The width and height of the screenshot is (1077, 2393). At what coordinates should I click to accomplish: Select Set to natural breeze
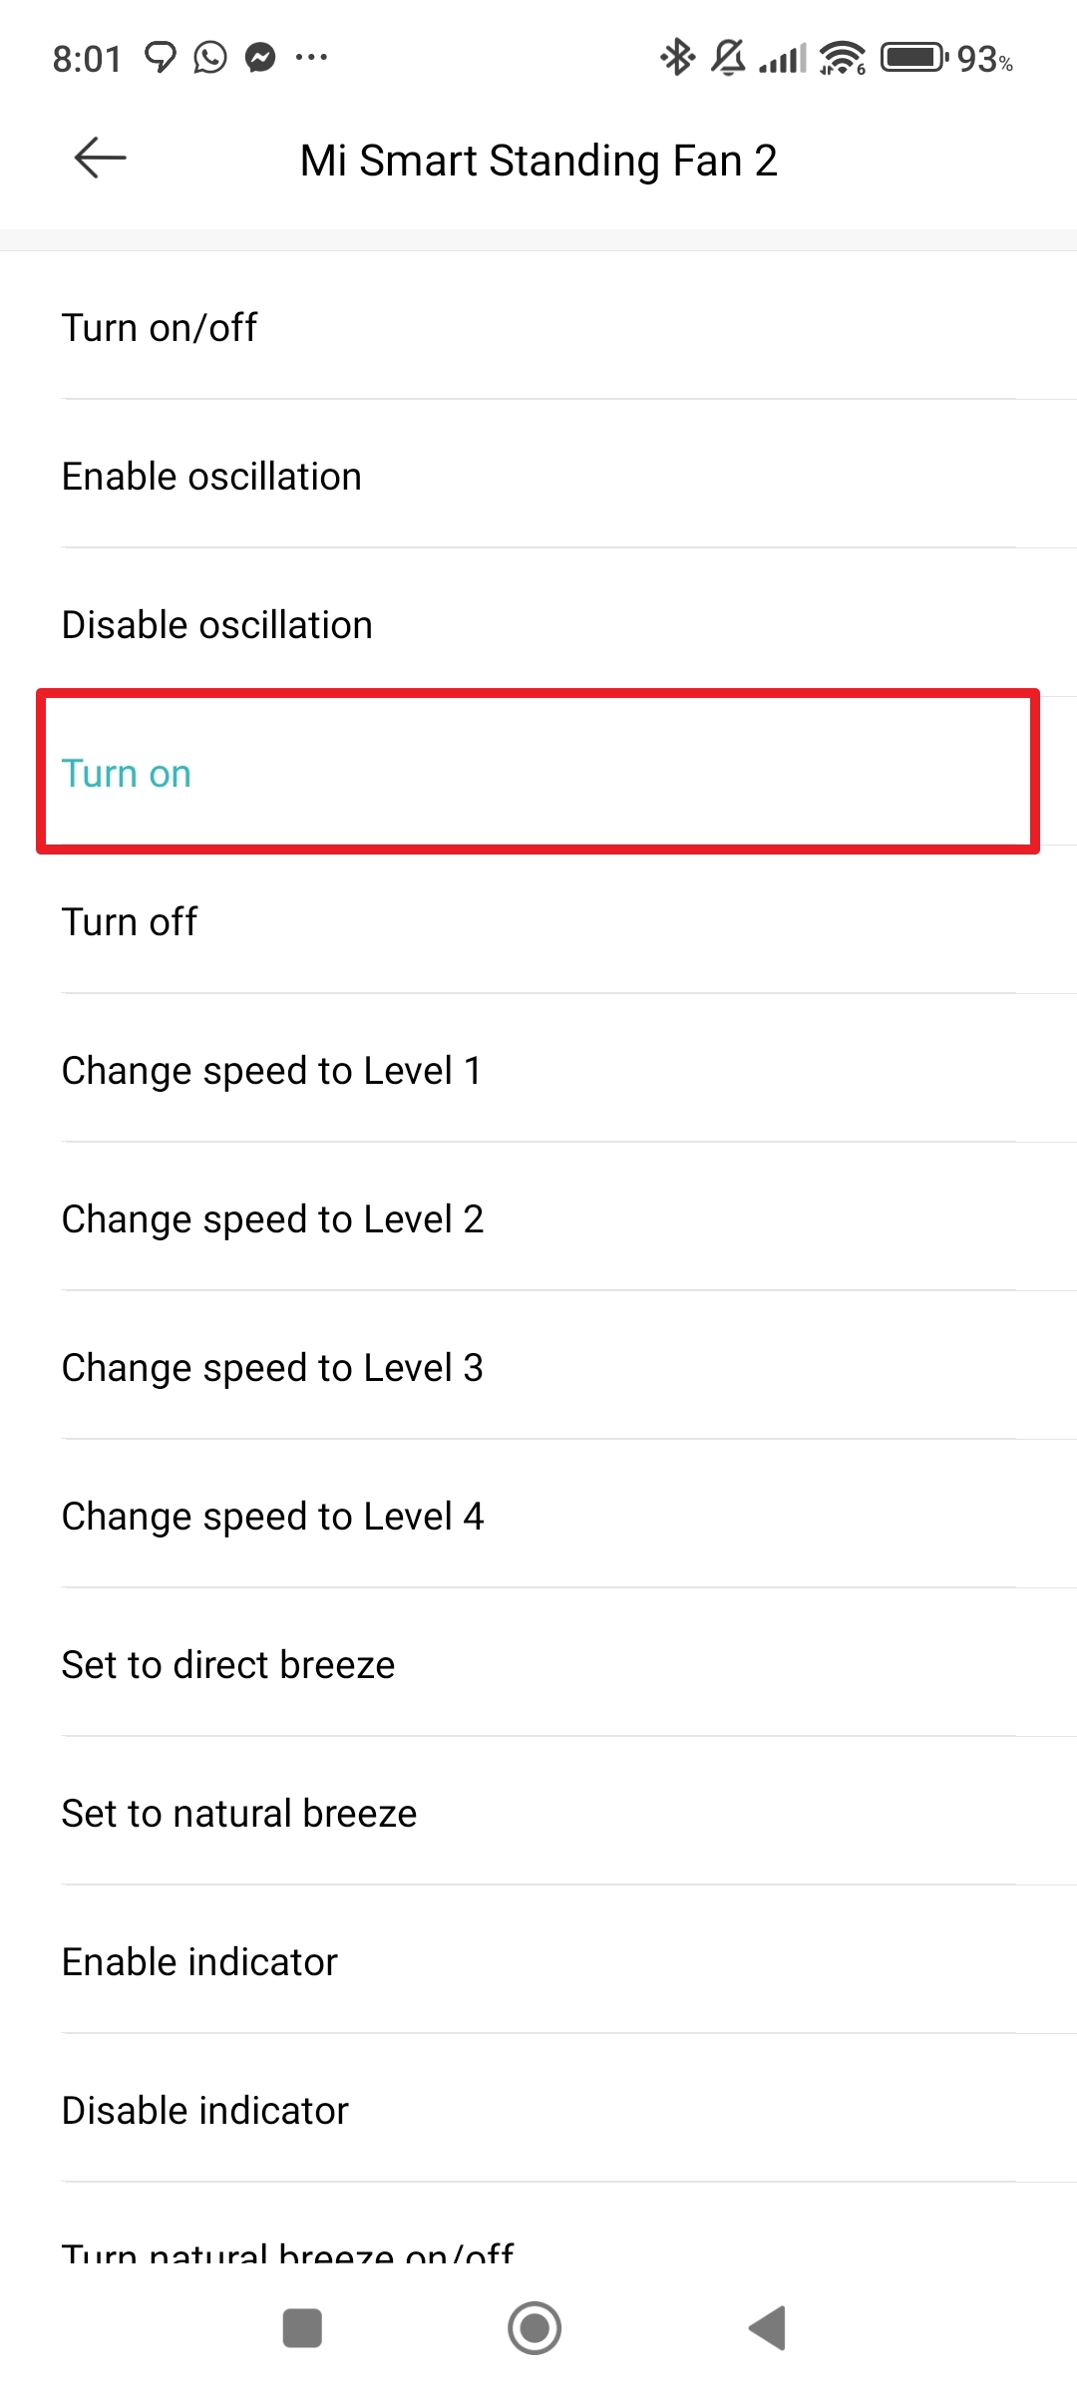pyautogui.click(x=538, y=1813)
